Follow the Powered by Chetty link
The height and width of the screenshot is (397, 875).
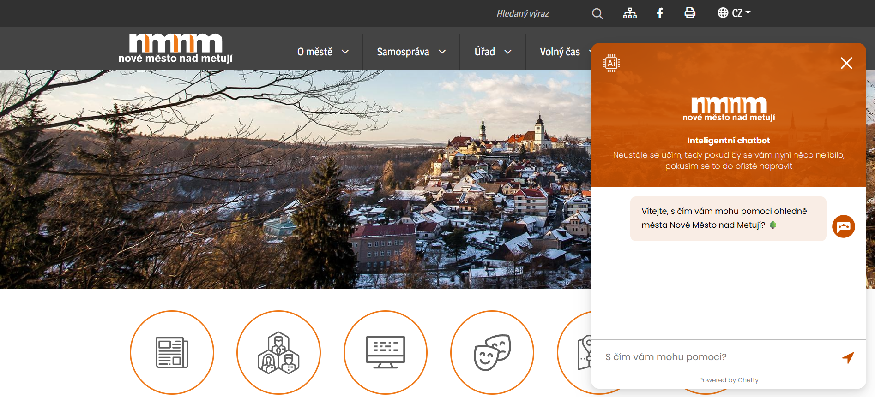(x=729, y=380)
